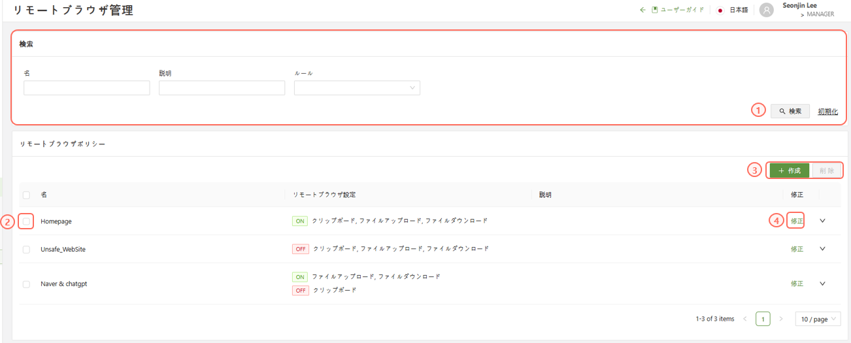
Task: Click the 削除 delete button
Action: 826,171
